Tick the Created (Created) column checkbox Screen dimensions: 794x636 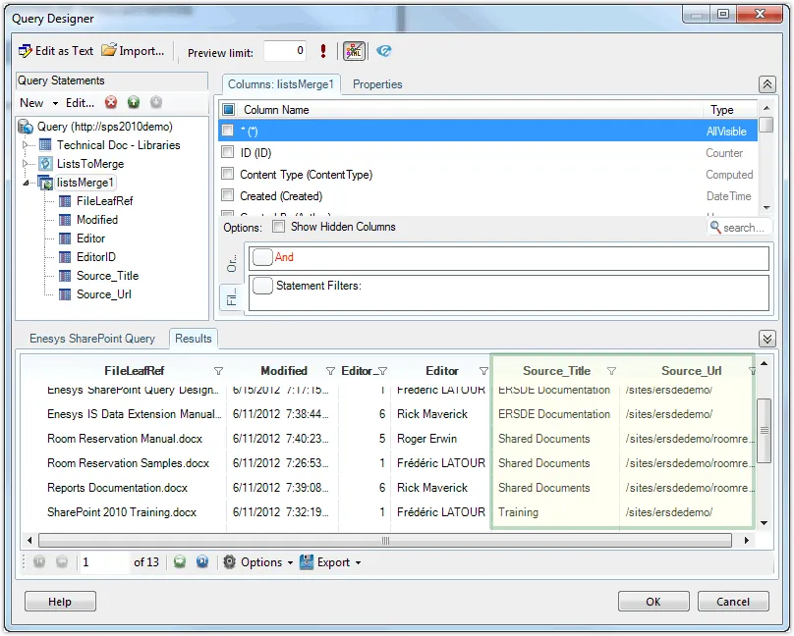pos(228,196)
